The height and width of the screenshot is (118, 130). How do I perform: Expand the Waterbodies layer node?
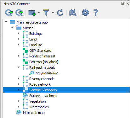(x=19, y=107)
